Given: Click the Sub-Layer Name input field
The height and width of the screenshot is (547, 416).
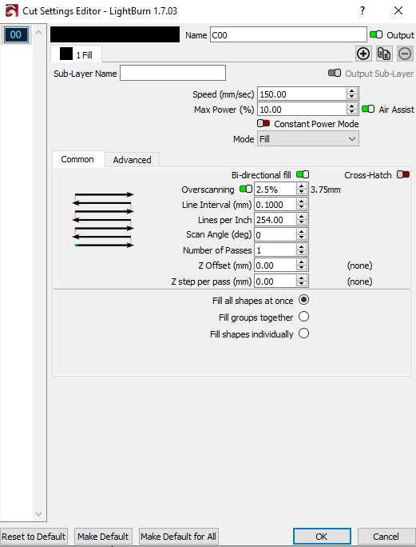Looking at the screenshot, I should point(172,73).
